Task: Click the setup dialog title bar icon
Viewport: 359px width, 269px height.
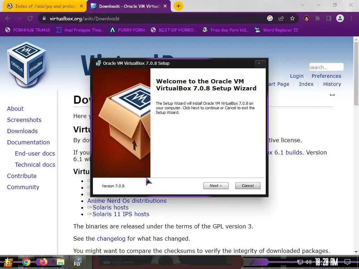Action: pos(98,63)
